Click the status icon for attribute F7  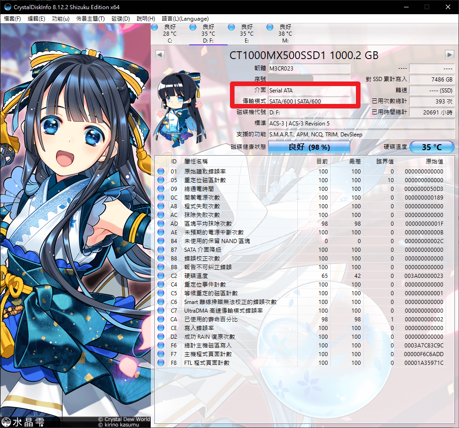point(161,354)
